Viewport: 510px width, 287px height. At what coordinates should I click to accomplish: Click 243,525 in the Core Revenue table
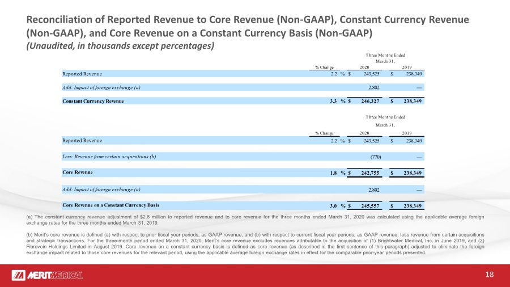click(x=371, y=141)
